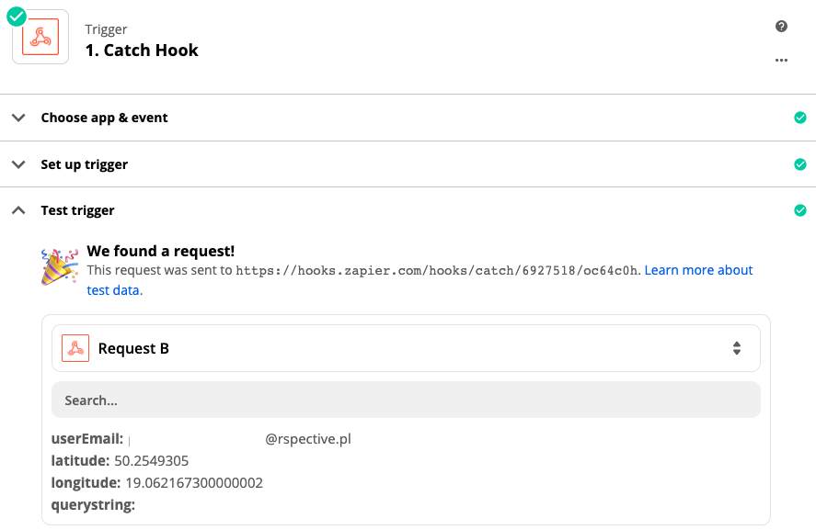This screenshot has width=816, height=530.
Task: Click inside the Search field
Action: click(405, 400)
